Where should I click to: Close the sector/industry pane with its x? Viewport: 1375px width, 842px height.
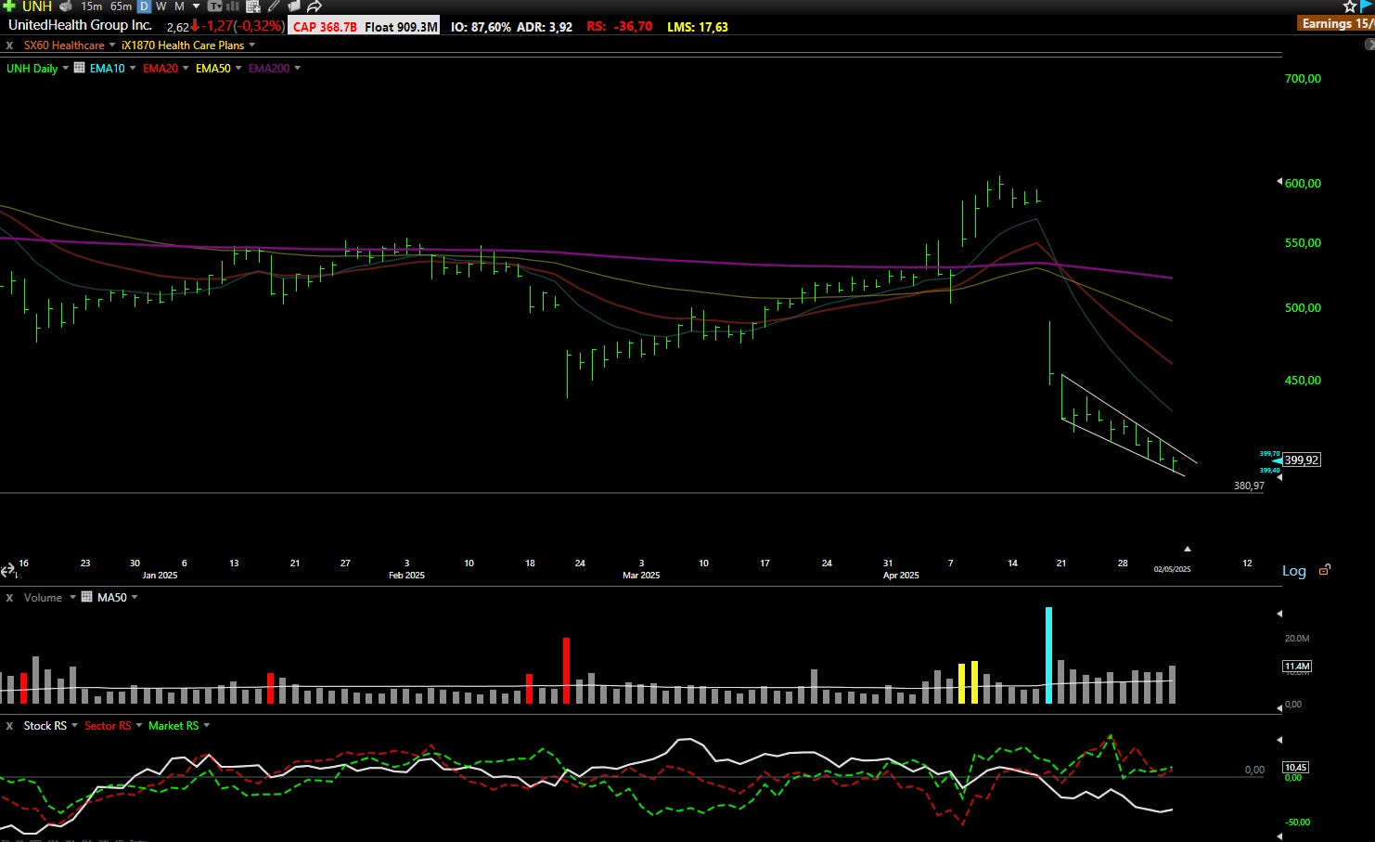(9, 45)
